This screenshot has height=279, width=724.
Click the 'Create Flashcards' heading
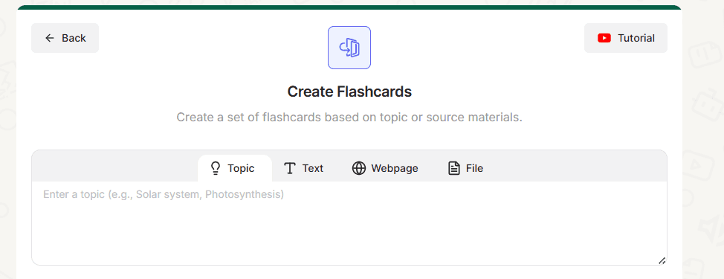[x=349, y=92]
